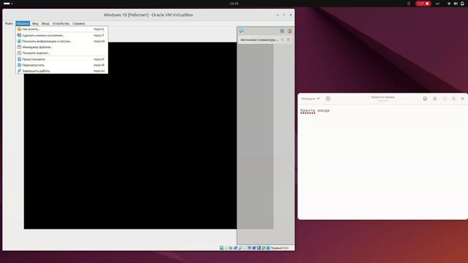Open the text editor hamburger menu
Viewport: 468px width, 263px height.
[x=434, y=99]
